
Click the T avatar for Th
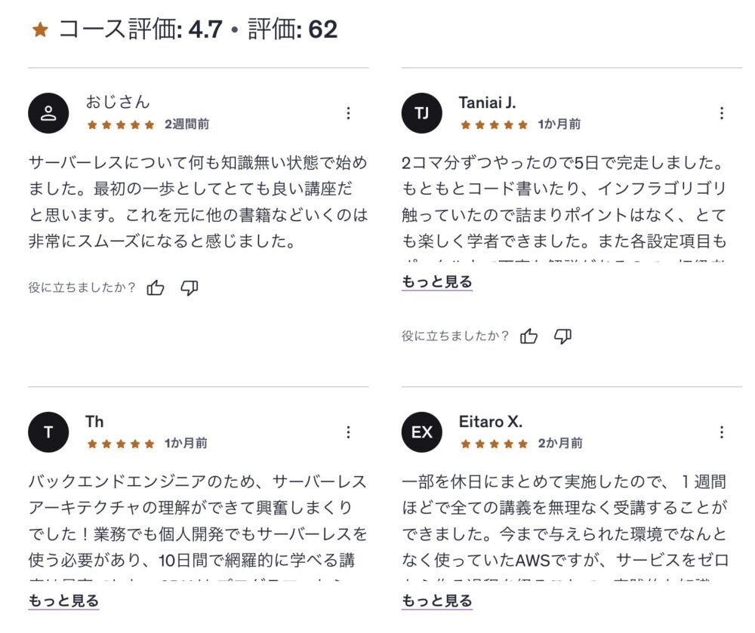pos(48,432)
